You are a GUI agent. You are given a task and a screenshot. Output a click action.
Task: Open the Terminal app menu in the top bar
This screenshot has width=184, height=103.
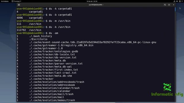point(16,1)
